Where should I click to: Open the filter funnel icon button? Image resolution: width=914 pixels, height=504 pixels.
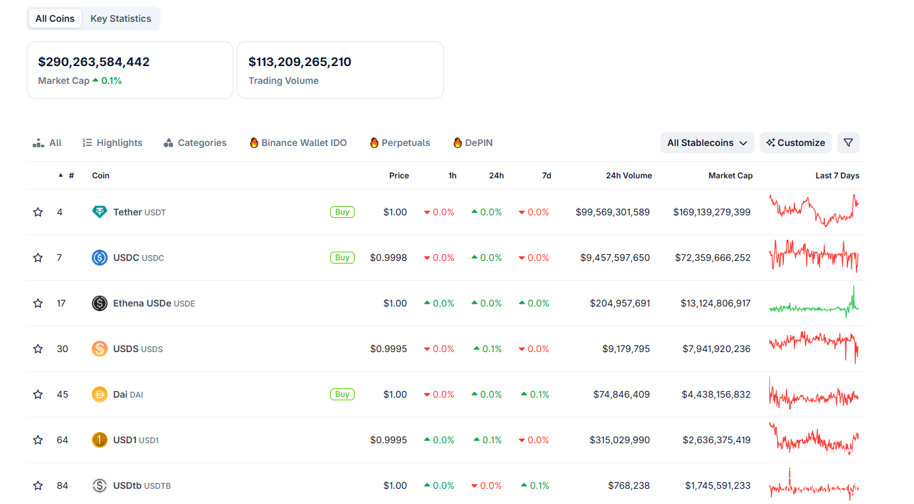(849, 143)
